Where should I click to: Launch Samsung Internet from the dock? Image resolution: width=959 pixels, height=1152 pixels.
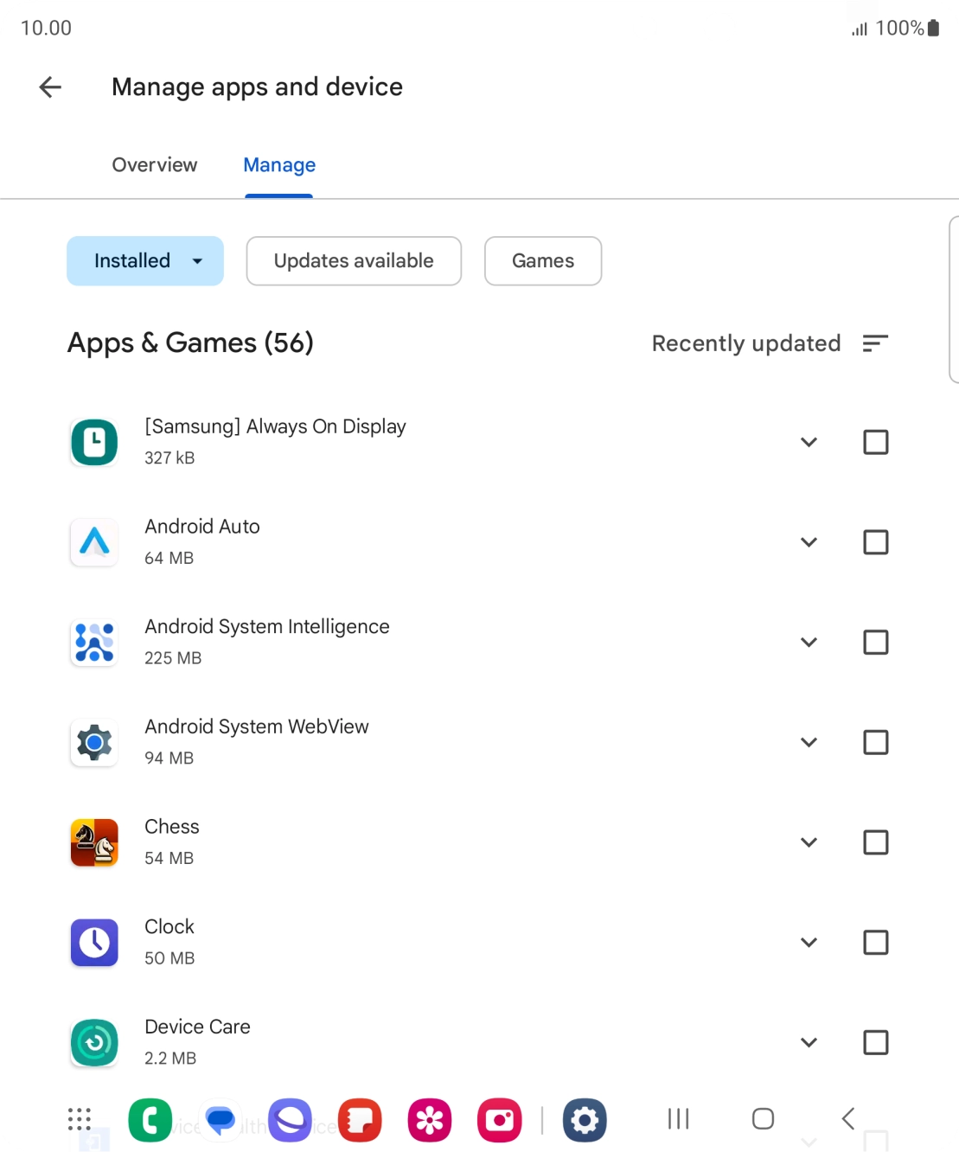coord(290,1121)
